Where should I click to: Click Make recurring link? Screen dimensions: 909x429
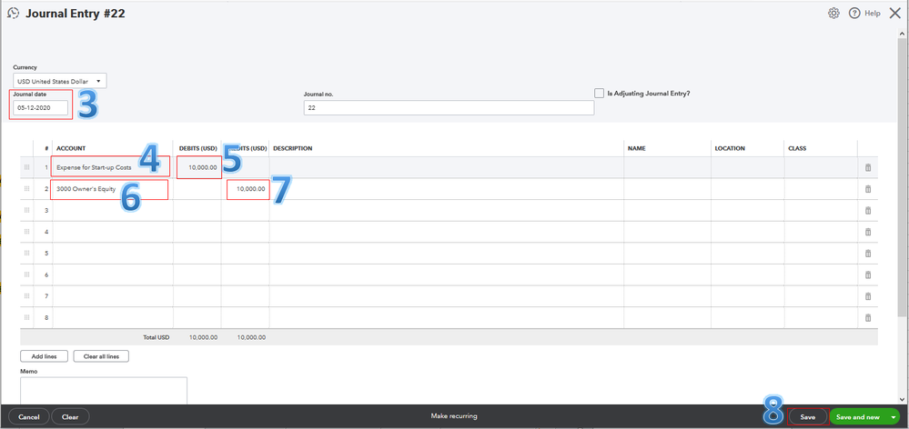click(x=454, y=416)
